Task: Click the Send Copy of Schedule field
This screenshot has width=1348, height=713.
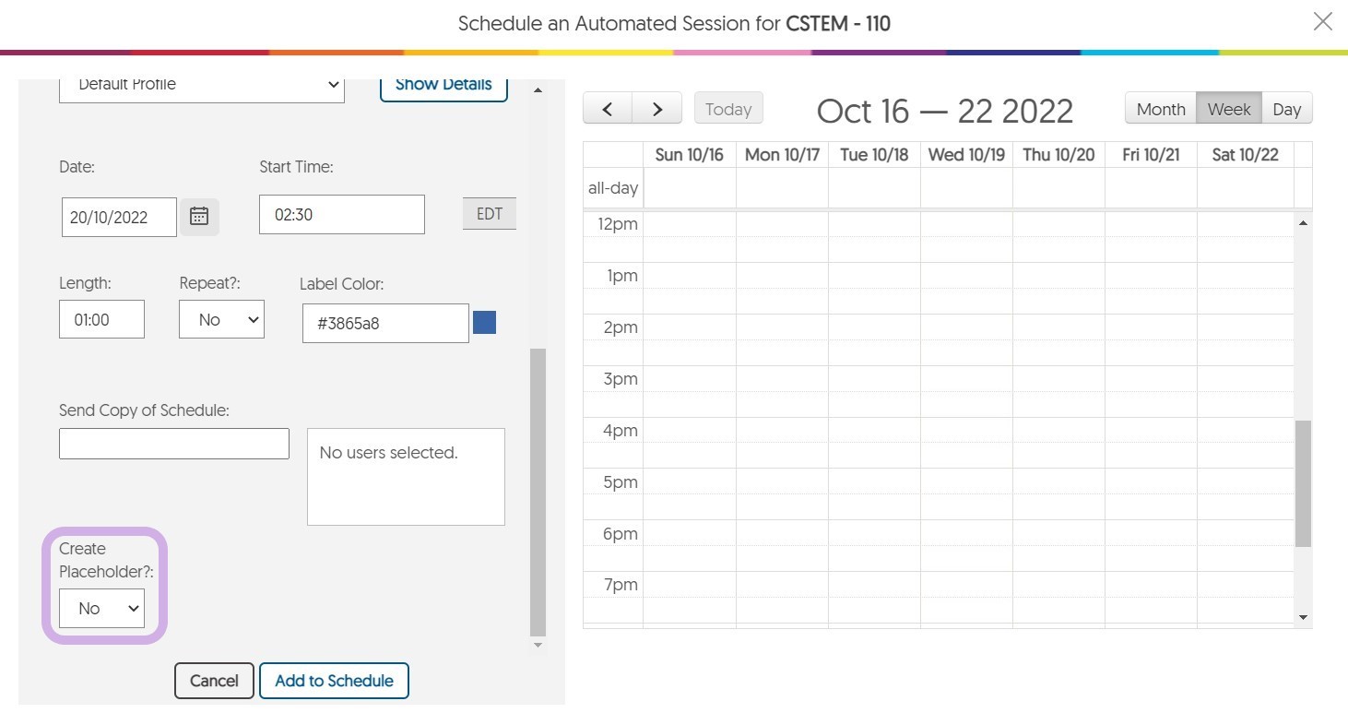Action: point(174,444)
